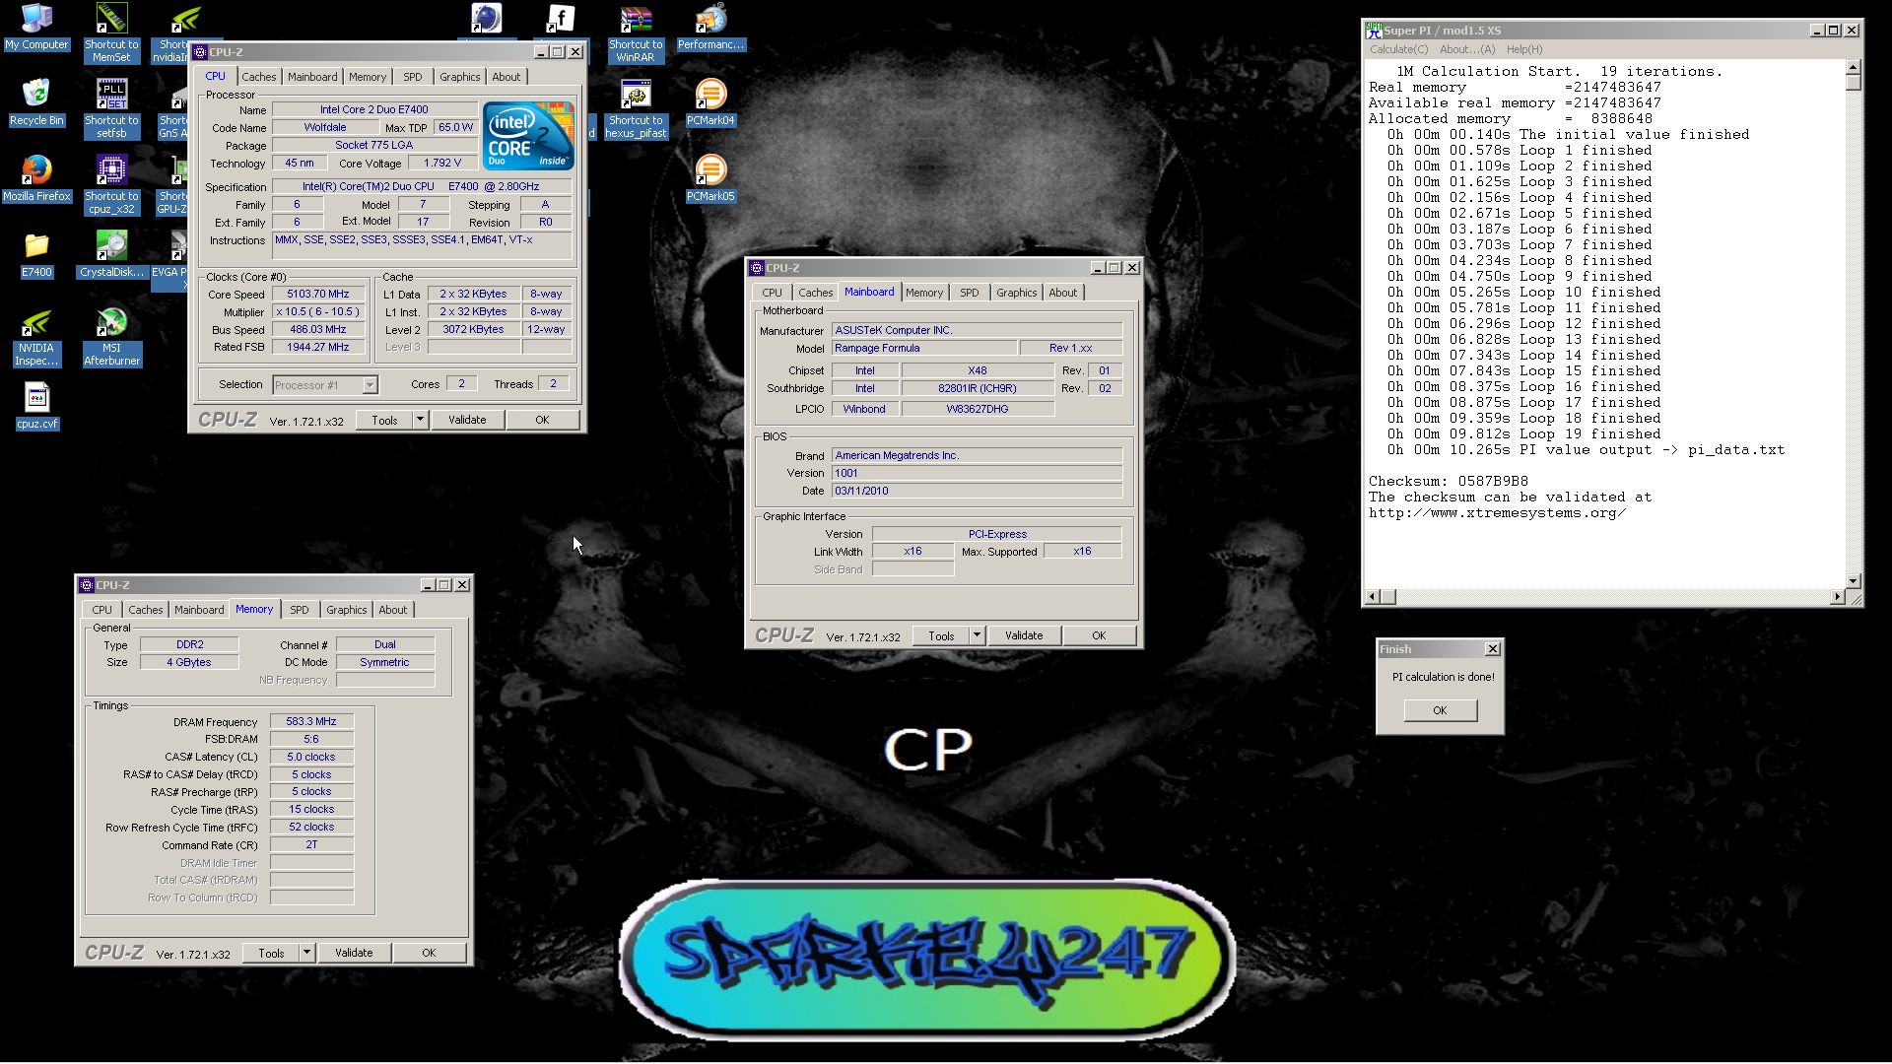This screenshot has width=1892, height=1064.
Task: Click CPU-Z title icon in Mainboard window
Action: [757, 268]
